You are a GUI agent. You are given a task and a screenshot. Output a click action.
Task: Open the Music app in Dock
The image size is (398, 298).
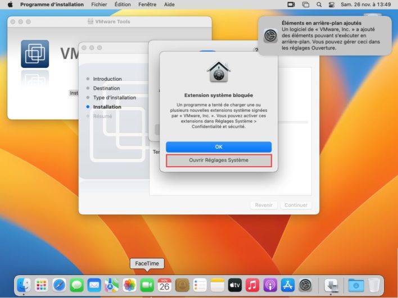pyautogui.click(x=252, y=285)
